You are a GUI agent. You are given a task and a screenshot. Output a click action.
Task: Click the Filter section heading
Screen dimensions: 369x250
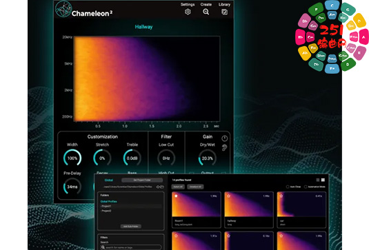(x=166, y=137)
